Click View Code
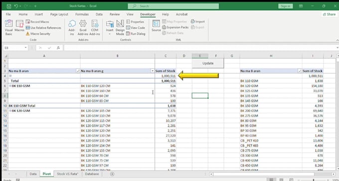Image resolution: width=339 pixels, height=181 pixels. [x=136, y=28]
